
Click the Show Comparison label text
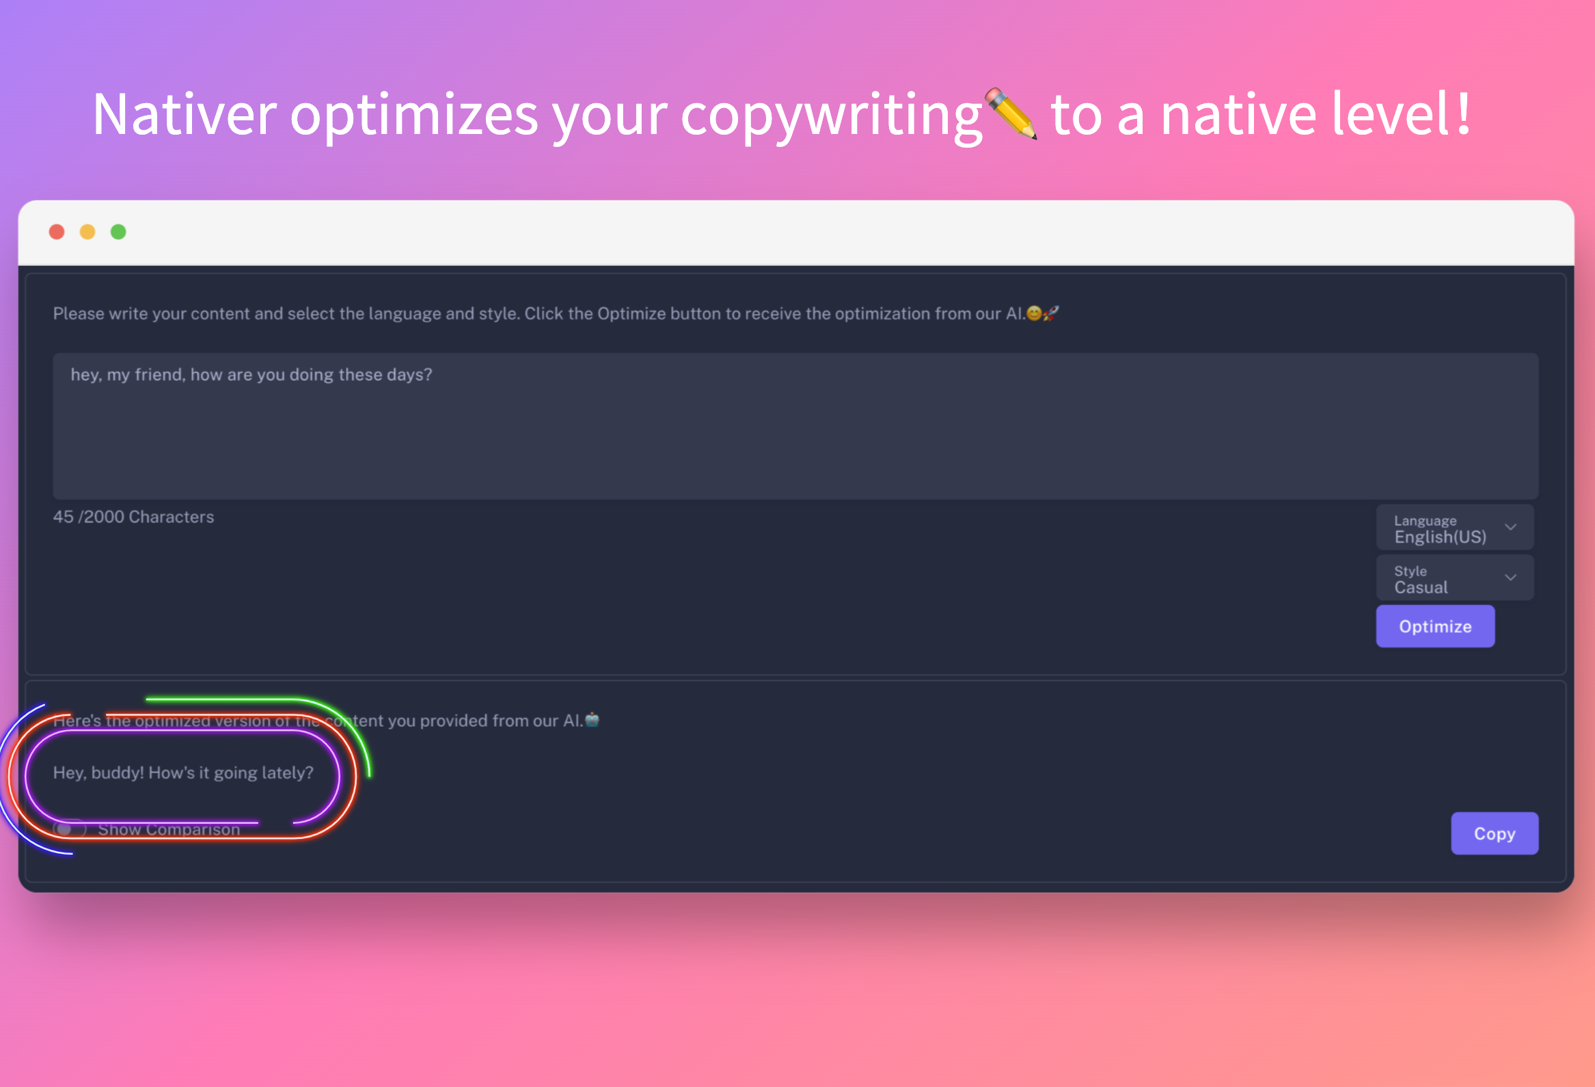click(x=169, y=829)
